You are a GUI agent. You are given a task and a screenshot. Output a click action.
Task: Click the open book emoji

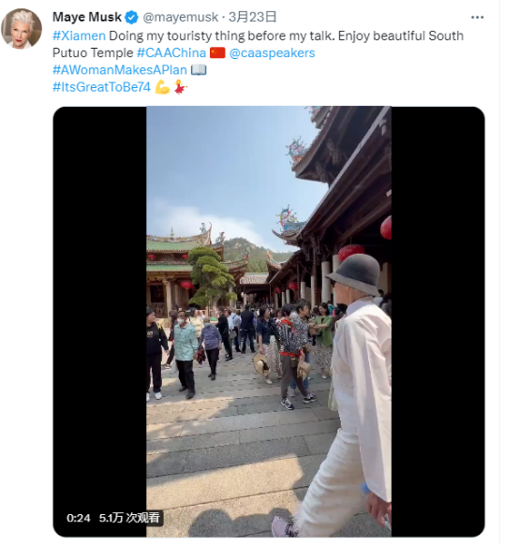point(199,70)
